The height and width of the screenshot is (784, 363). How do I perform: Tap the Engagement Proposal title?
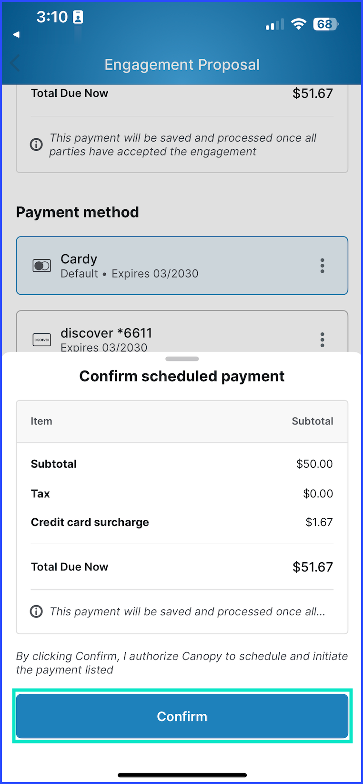[182, 64]
